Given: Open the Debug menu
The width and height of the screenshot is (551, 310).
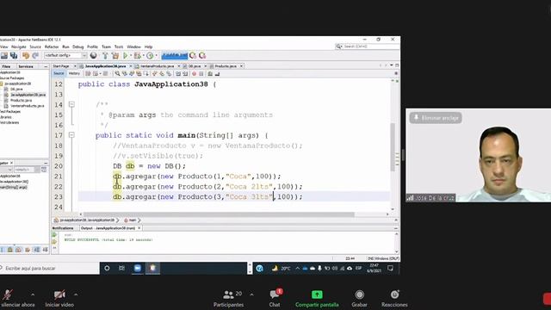Looking at the screenshot, I should click(78, 46).
